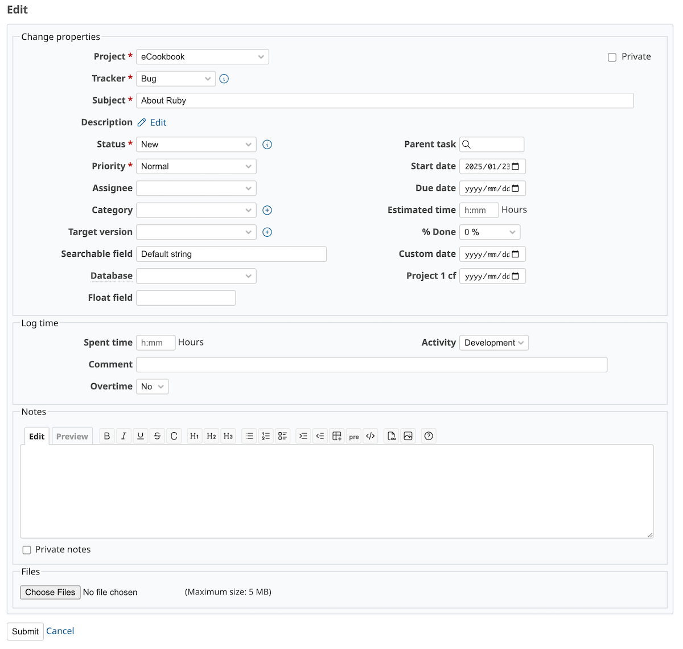The image size is (683, 649).
Task: Open the text formatting help
Action: click(x=429, y=436)
